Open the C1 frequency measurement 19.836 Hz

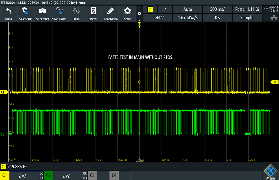pos(14,167)
